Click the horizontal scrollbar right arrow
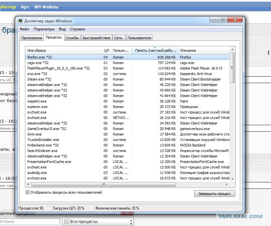The image size is (271, 226). [227, 185]
